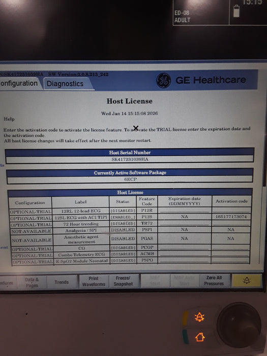Click the 'Combo Telemetry ECG' label

click(x=81, y=254)
